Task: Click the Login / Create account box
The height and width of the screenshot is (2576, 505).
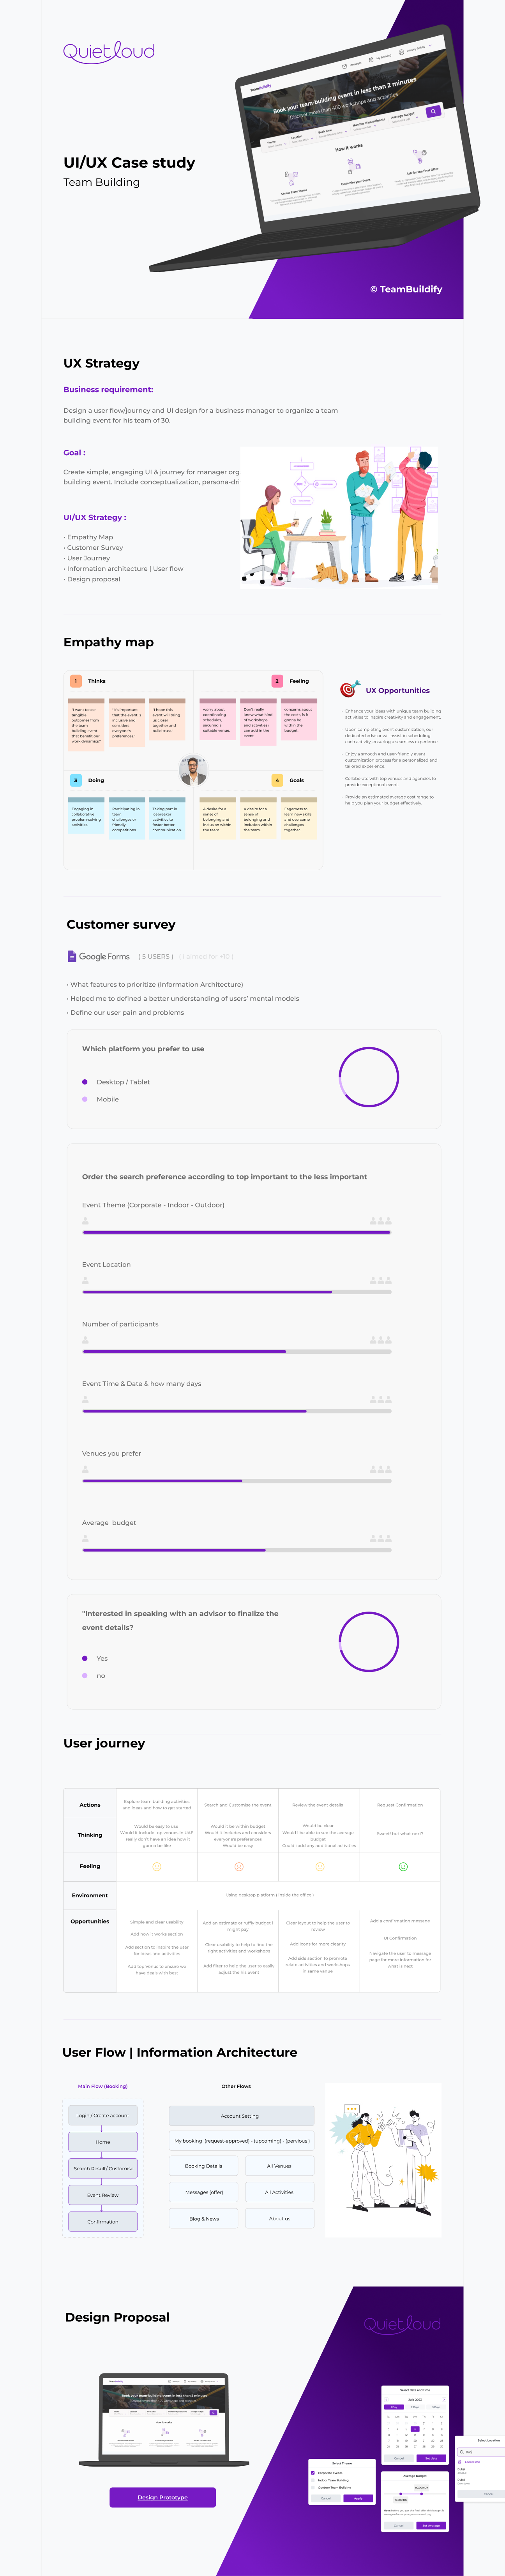Action: click(x=103, y=2115)
